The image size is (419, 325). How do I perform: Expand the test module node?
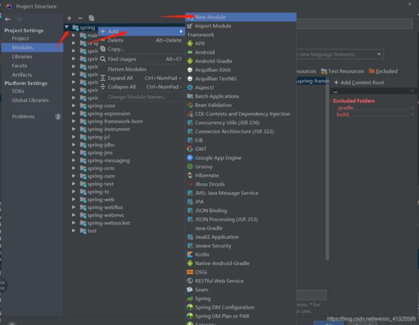coord(73,231)
